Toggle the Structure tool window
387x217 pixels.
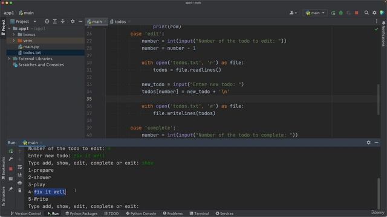[x=3, y=196]
